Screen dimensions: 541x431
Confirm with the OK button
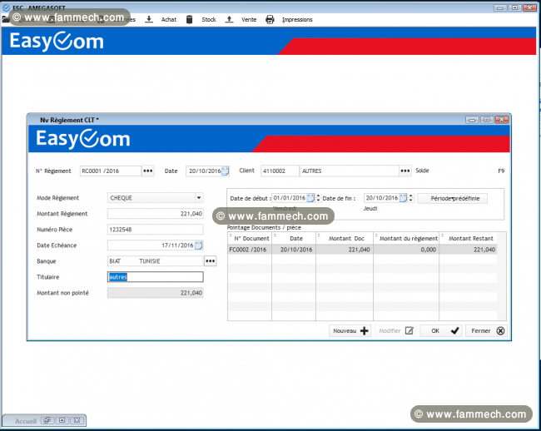tap(441, 330)
